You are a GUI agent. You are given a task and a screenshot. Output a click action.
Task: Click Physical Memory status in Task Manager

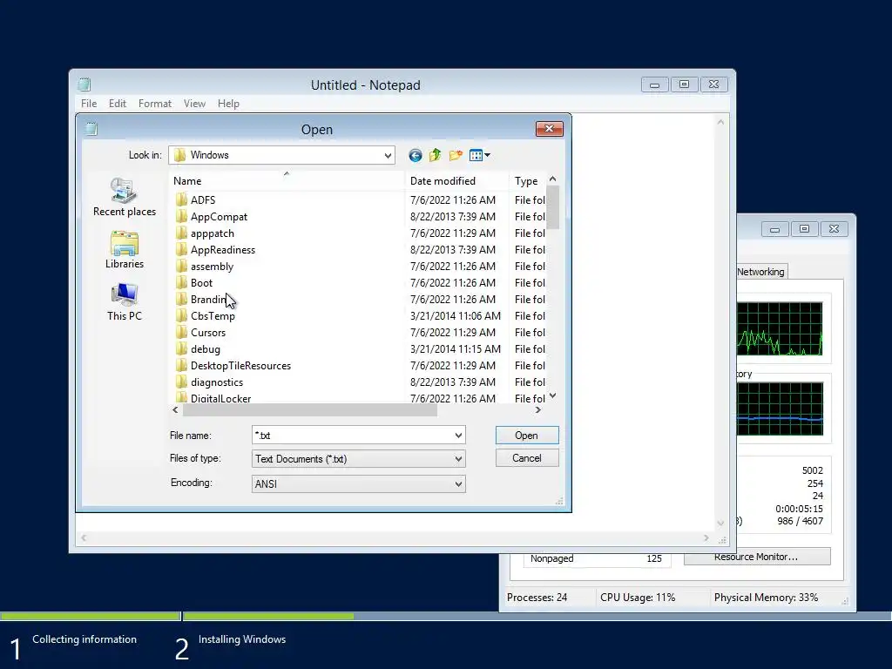click(766, 598)
